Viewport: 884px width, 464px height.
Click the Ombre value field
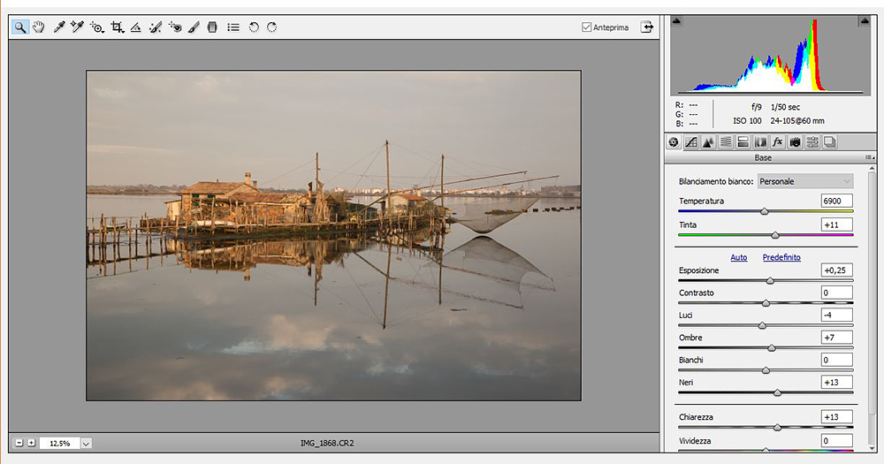836,337
